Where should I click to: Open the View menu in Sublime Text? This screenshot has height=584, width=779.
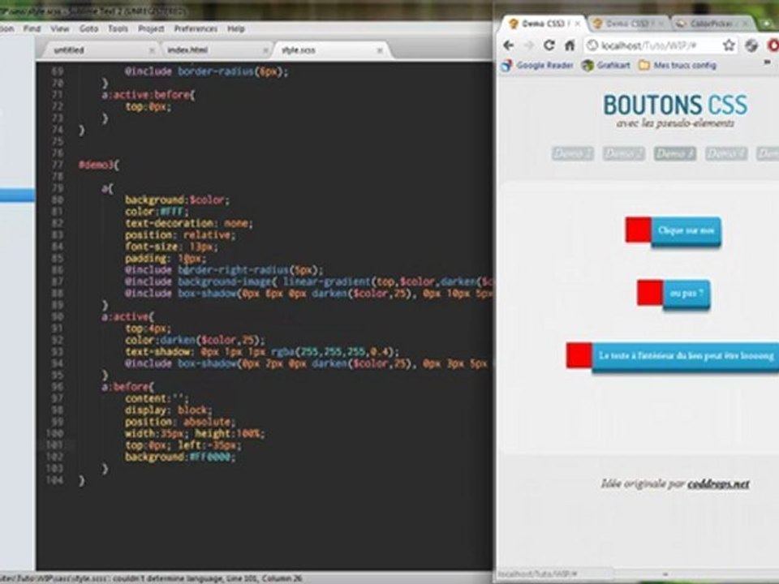(59, 29)
